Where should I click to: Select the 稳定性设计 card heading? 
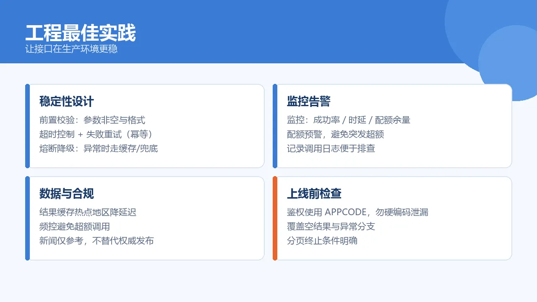click(x=67, y=101)
